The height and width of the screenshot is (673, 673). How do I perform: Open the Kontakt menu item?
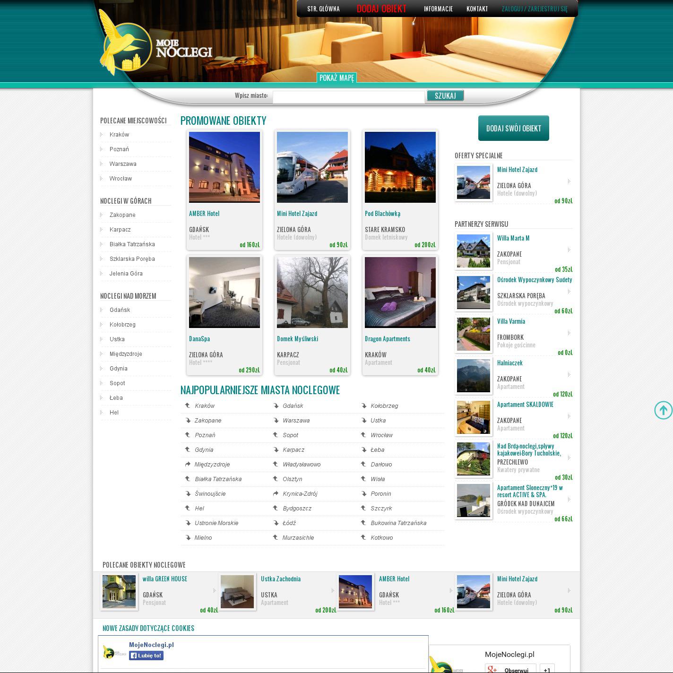477,9
